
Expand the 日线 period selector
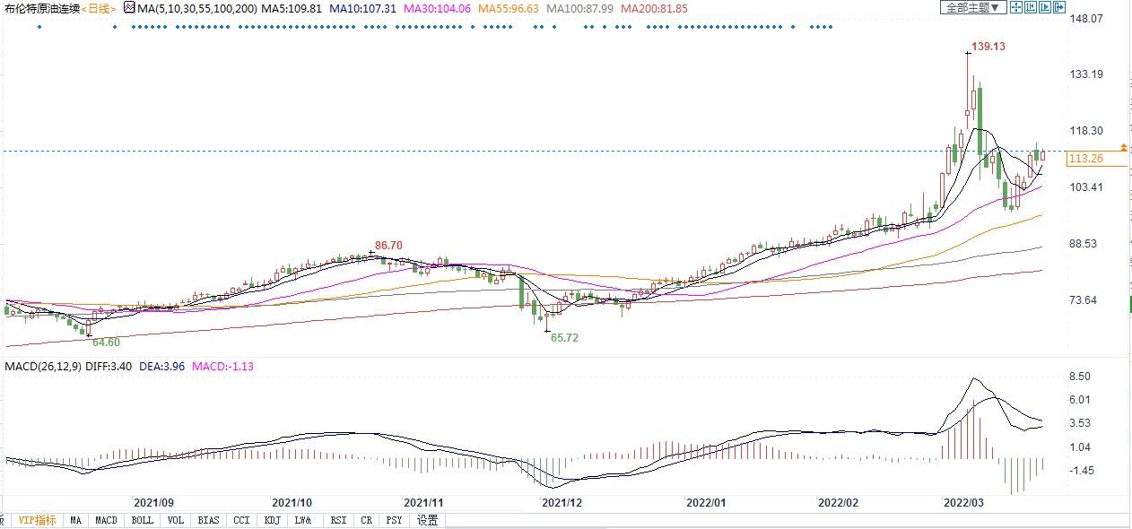[100, 8]
